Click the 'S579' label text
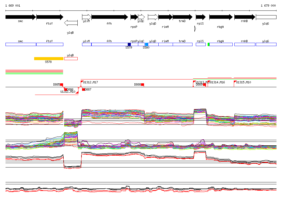The width and height of the screenshot is (282, 197). 129,47
